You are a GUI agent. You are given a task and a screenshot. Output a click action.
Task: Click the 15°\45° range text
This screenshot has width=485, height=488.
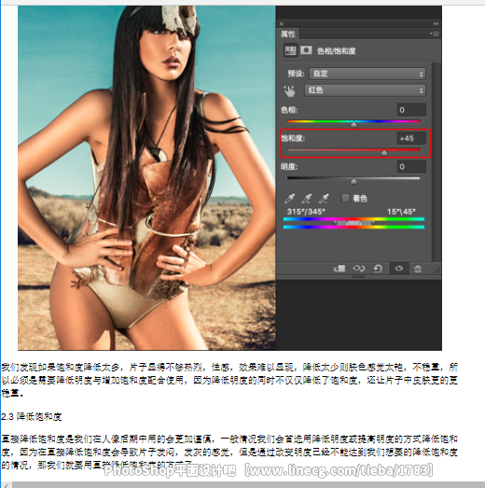(401, 212)
